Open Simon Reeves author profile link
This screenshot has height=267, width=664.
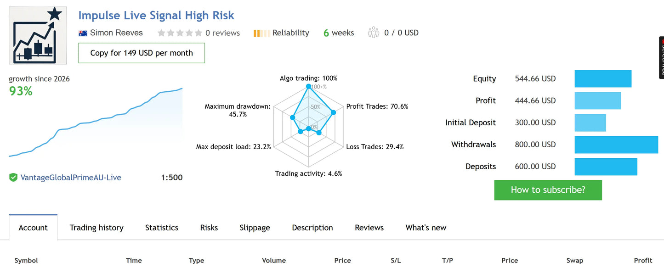pyautogui.click(x=116, y=33)
